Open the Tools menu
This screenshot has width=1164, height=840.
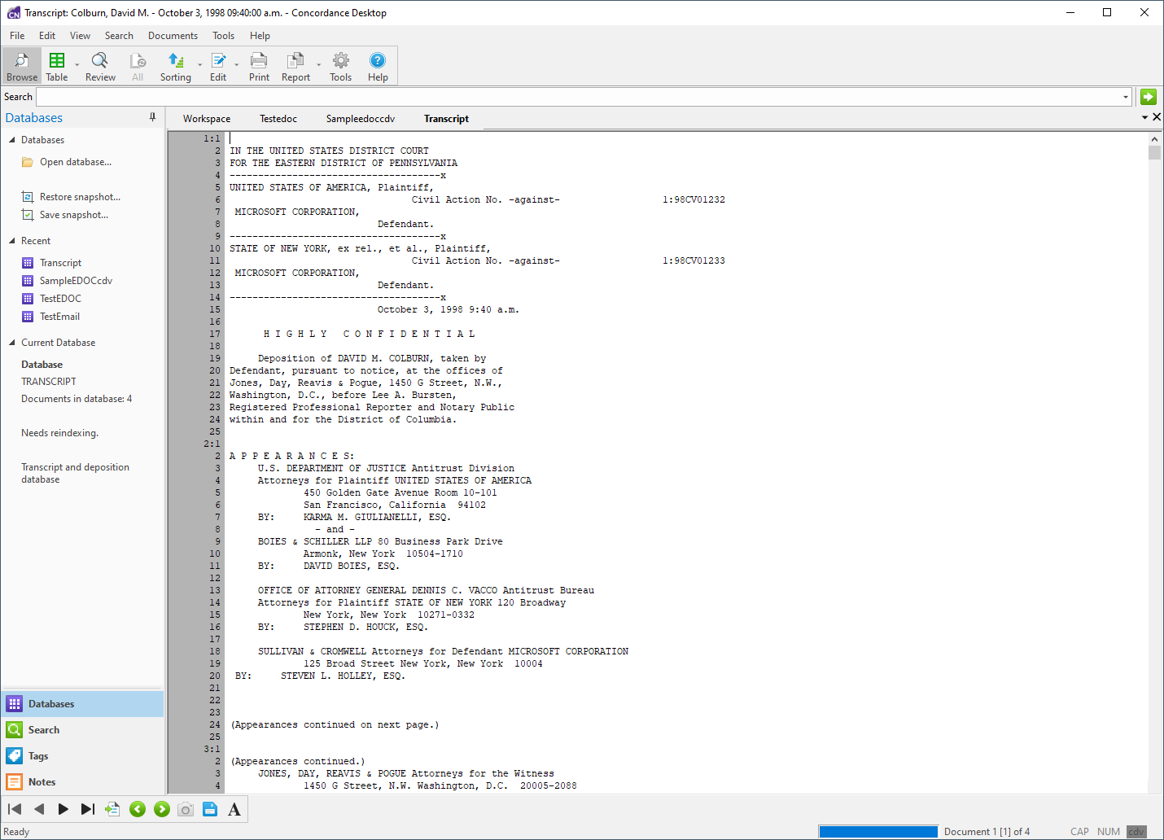223,36
